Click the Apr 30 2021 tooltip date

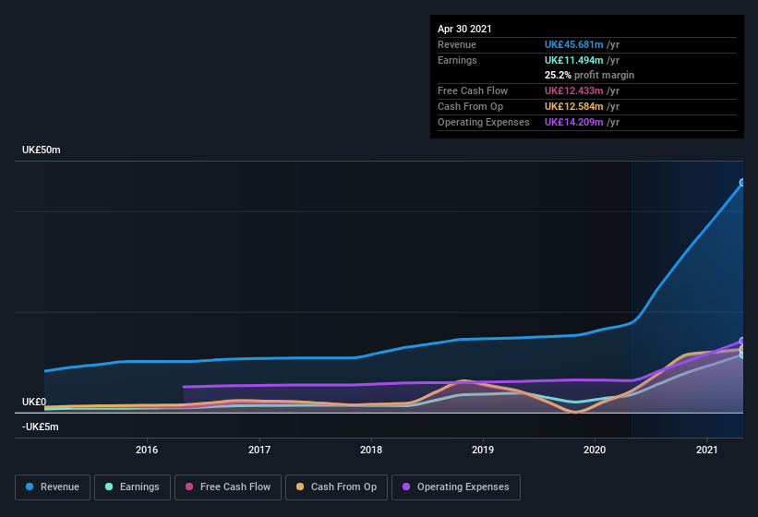pos(464,29)
